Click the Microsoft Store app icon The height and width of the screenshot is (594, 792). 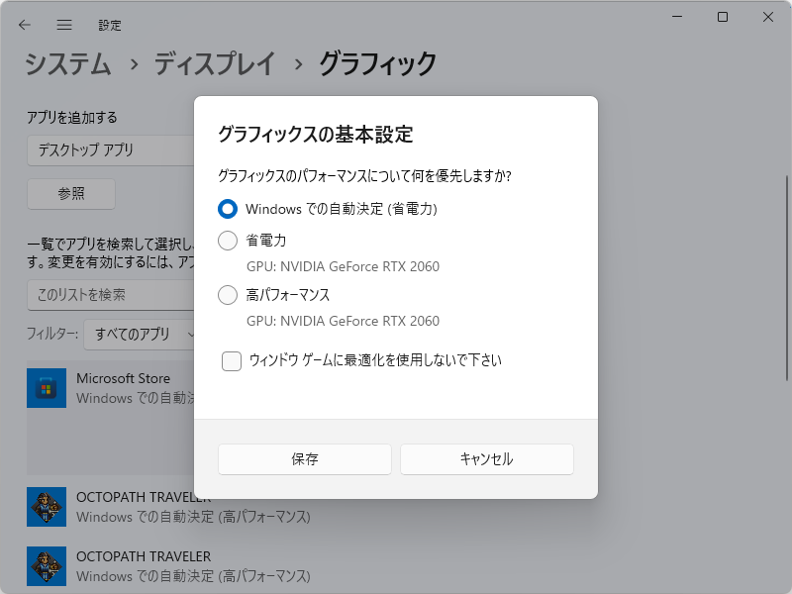point(46,387)
